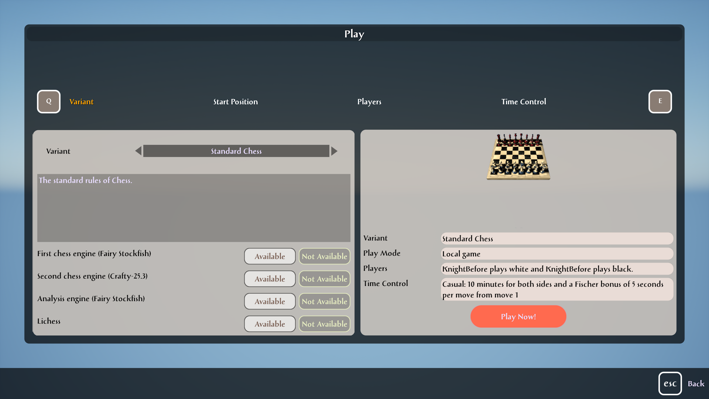Set Analysis engine to Available
Screen dimensions: 709x399
point(270,301)
